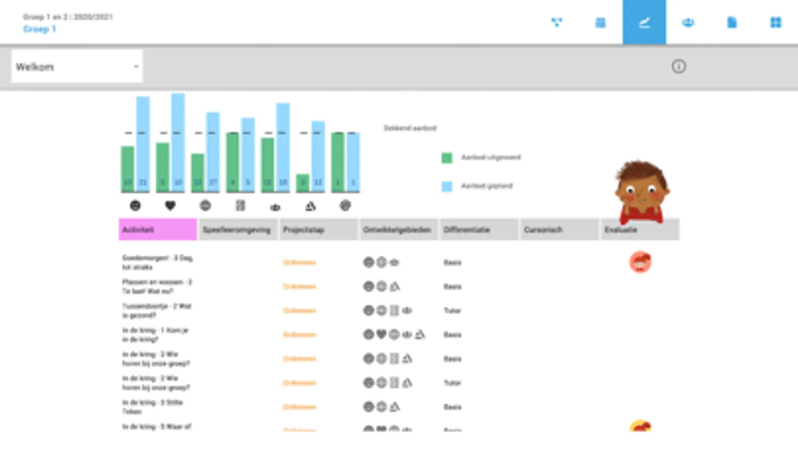This screenshot has height=449, width=798.
Task: Open the calendar planning icon
Action: point(600,22)
